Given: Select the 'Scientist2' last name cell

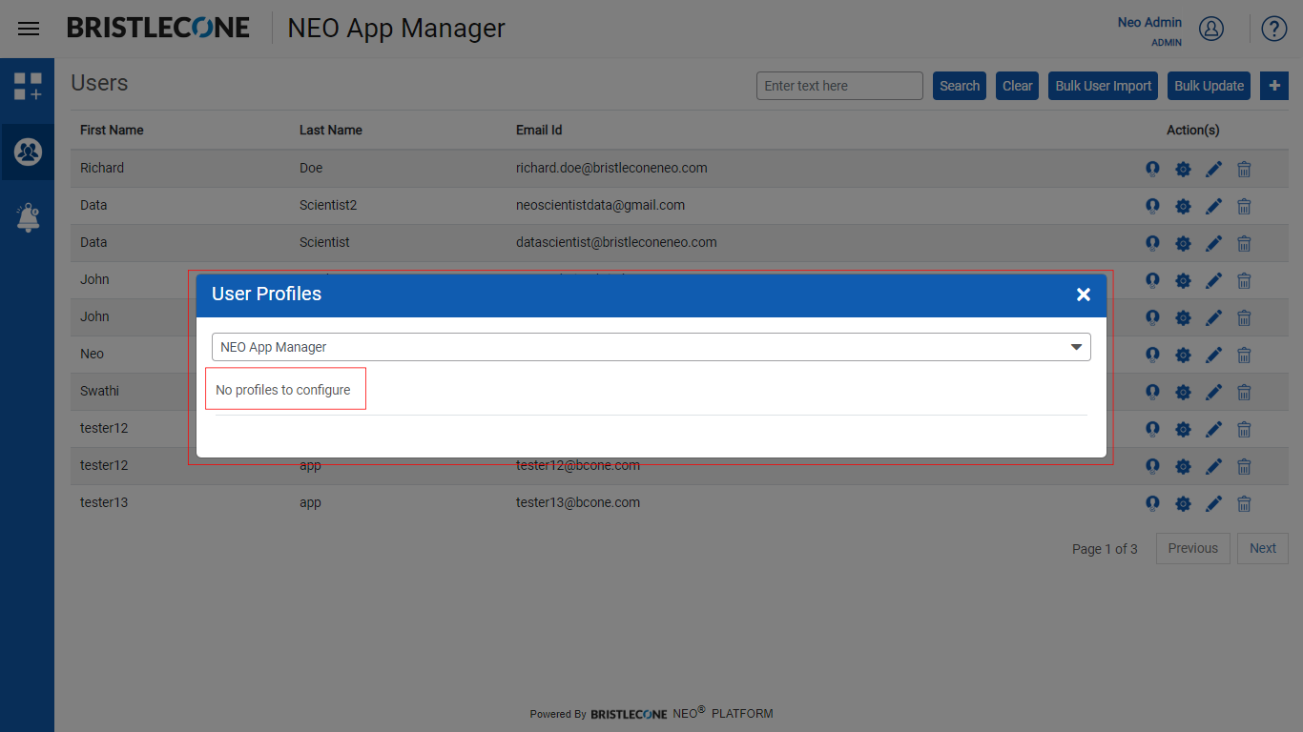Looking at the screenshot, I should pos(328,205).
